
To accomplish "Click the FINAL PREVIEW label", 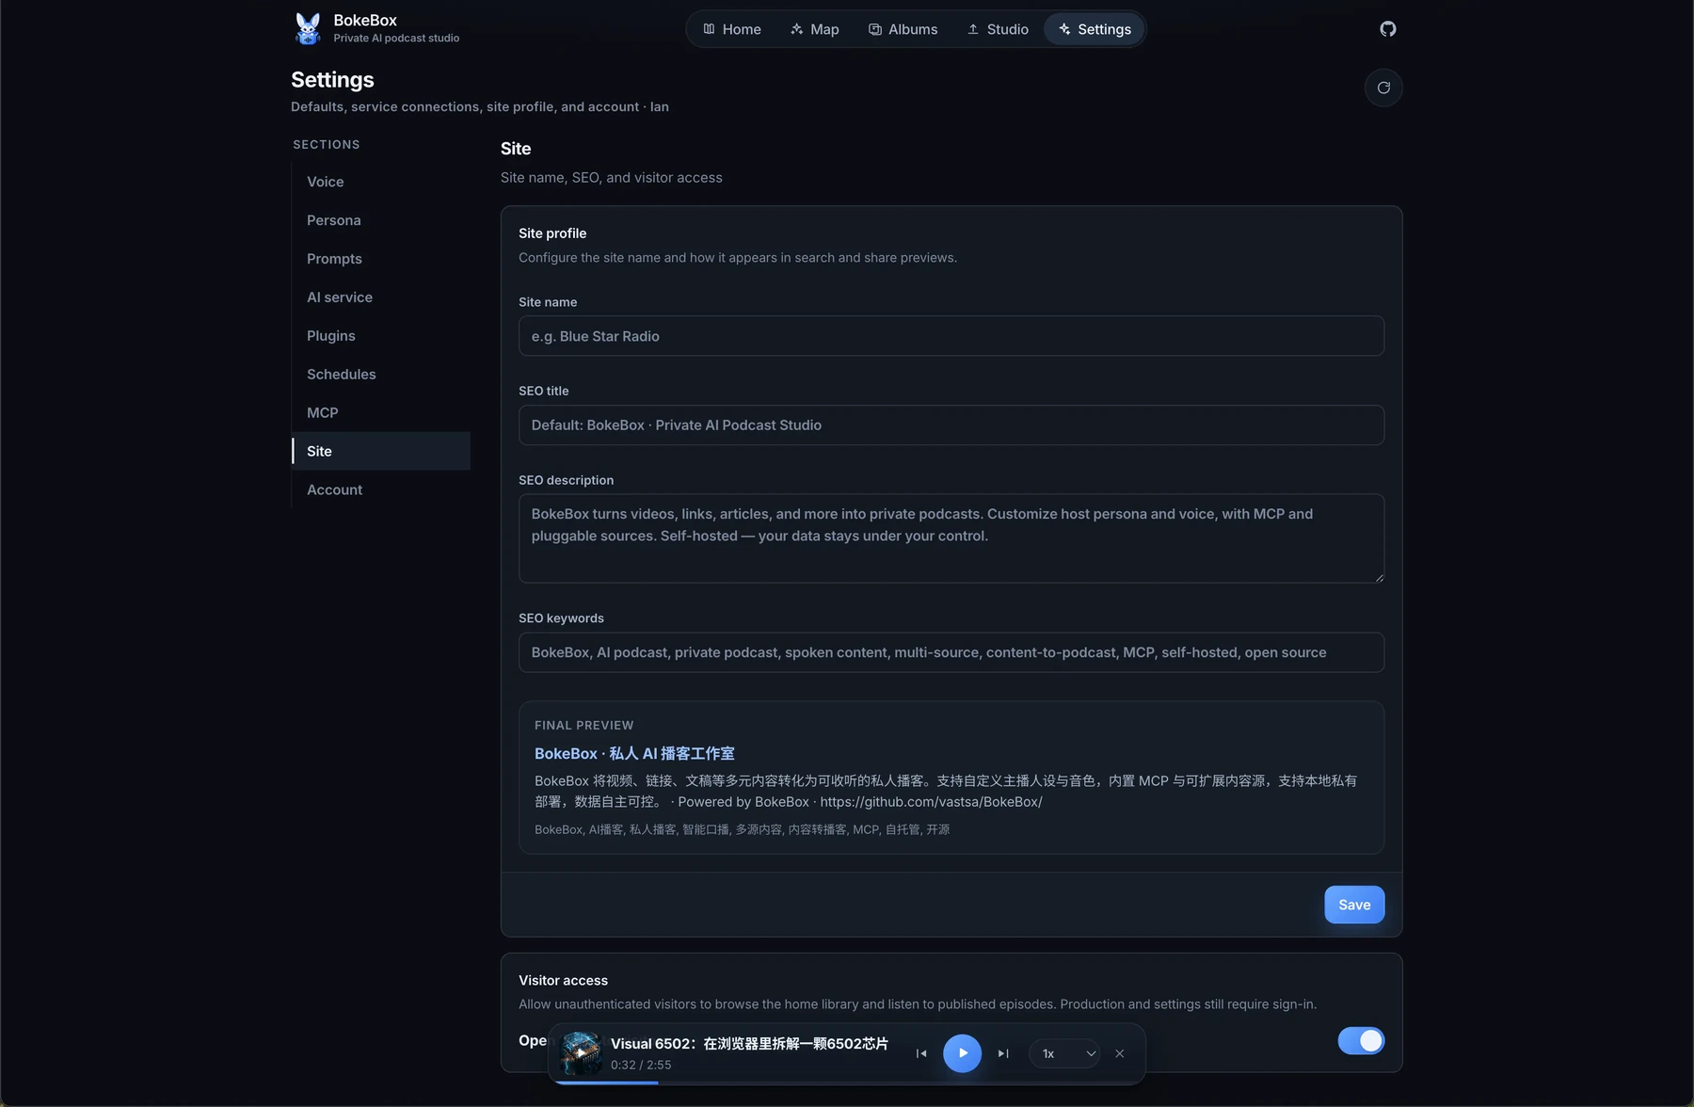I will click(584, 726).
